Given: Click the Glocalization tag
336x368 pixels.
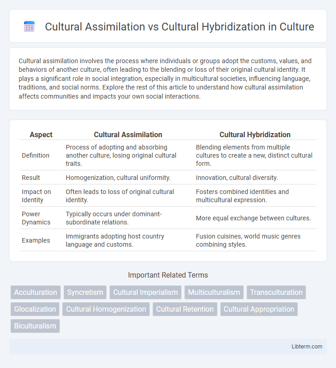Looking at the screenshot, I should 35,309.
